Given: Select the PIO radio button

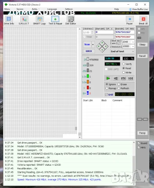Looking at the screenshot, I should (x=139, y=33).
